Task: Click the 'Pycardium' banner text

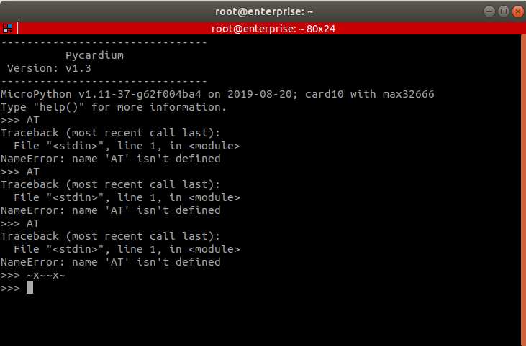Action: 94,55
